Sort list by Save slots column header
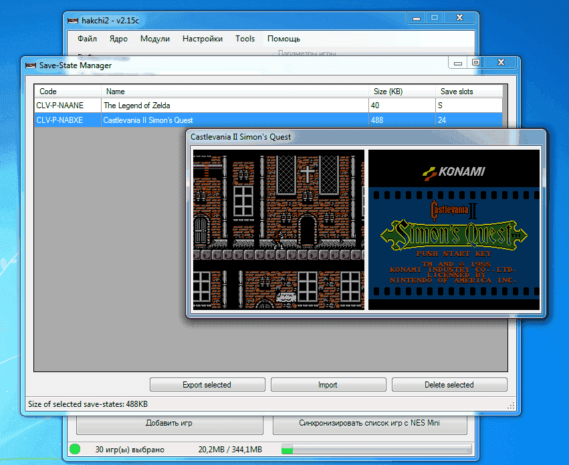 pos(469,92)
